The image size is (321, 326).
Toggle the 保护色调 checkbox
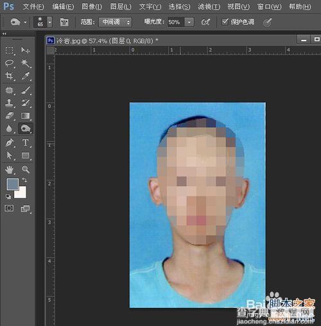225,22
